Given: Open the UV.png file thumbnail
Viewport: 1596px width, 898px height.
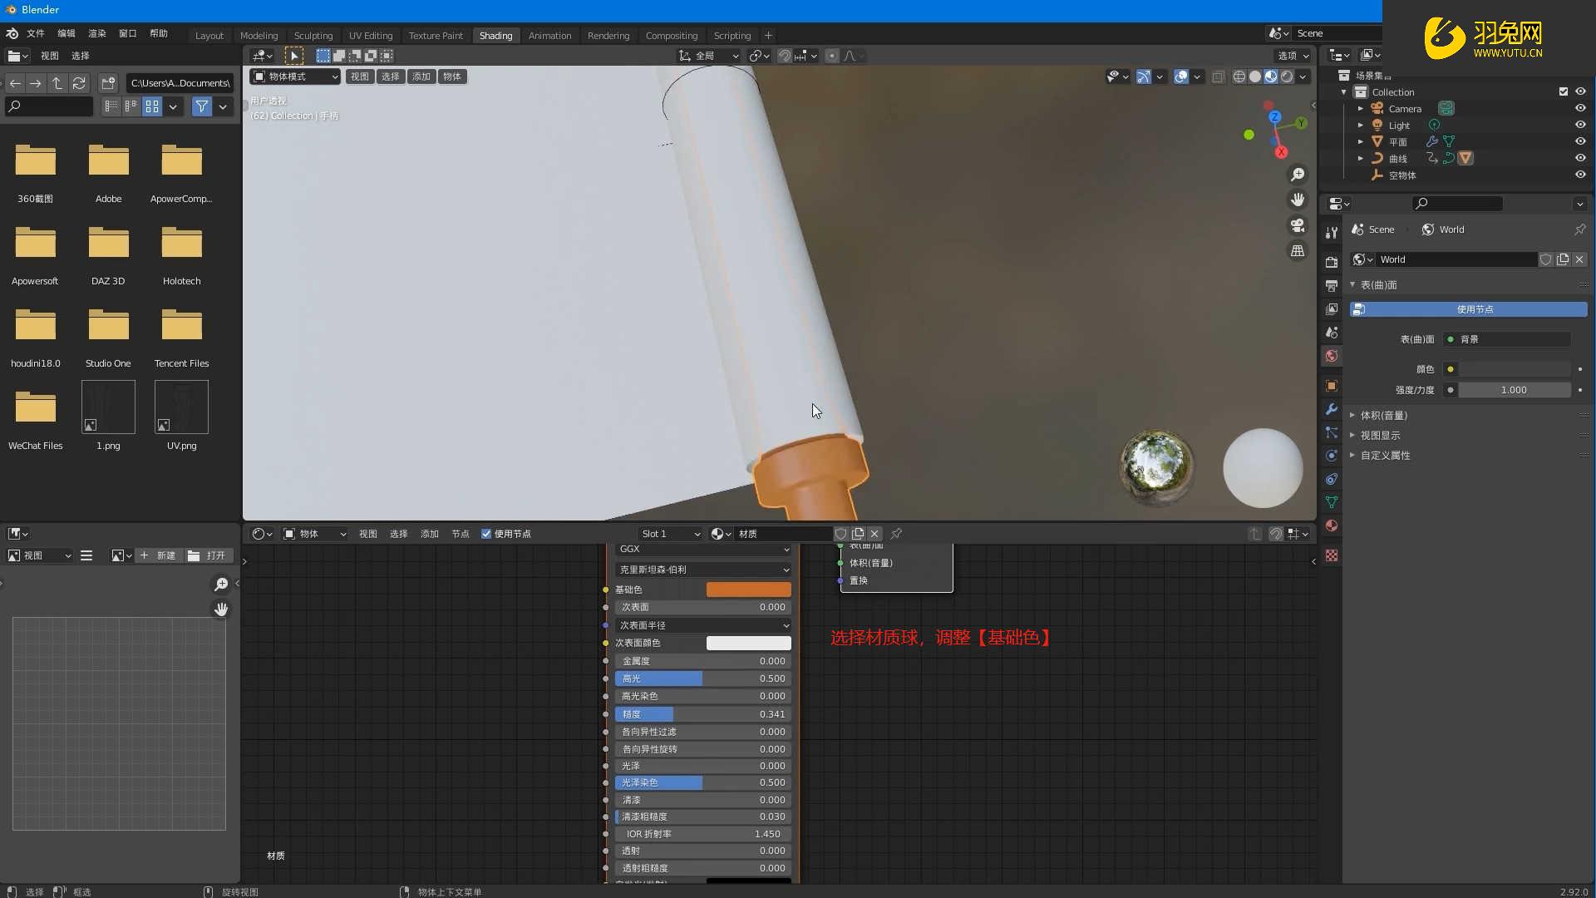Looking at the screenshot, I should [180, 407].
